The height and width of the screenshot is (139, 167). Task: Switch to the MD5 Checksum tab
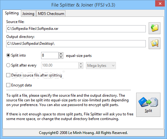tap(51, 14)
